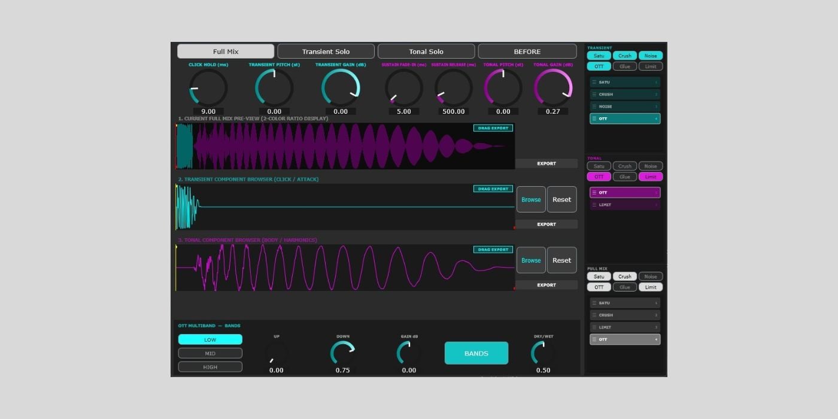Click the handle icon on Transient OTT row

pos(594,119)
